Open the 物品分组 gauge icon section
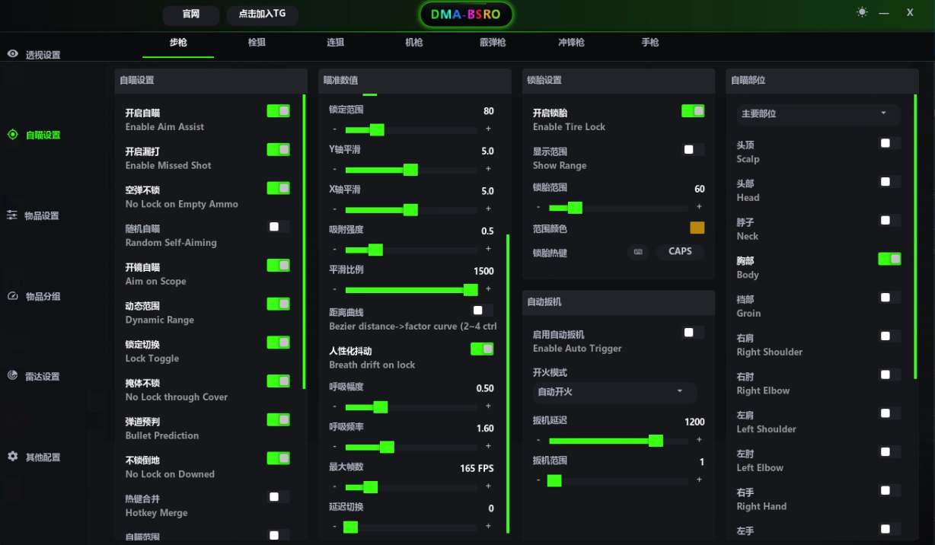Viewport: 935px width, 545px height. (x=13, y=296)
